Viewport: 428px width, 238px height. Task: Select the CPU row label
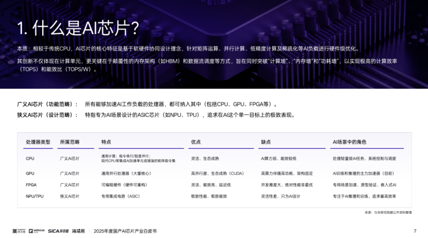(x=30, y=158)
